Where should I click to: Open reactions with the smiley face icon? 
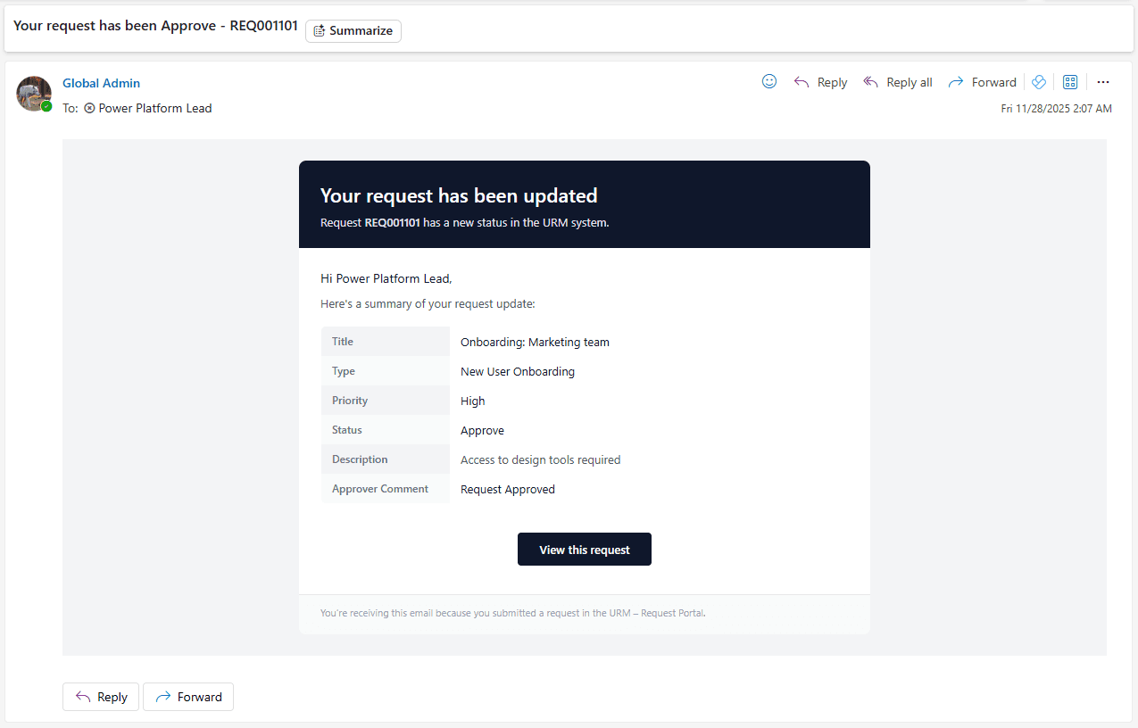(x=768, y=81)
